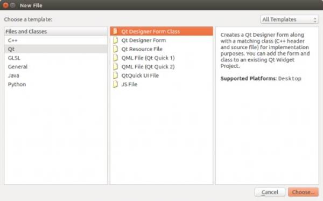Confirm with the Choose... button
The image size is (323, 201).
coord(303,192)
